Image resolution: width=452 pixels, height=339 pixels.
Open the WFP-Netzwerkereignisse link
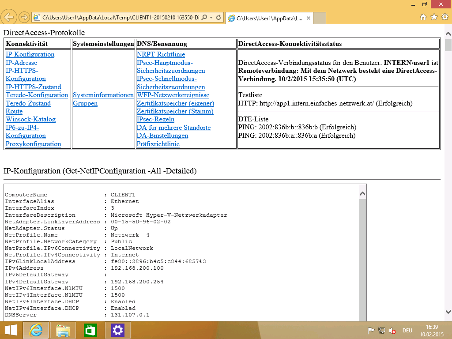coord(173,95)
